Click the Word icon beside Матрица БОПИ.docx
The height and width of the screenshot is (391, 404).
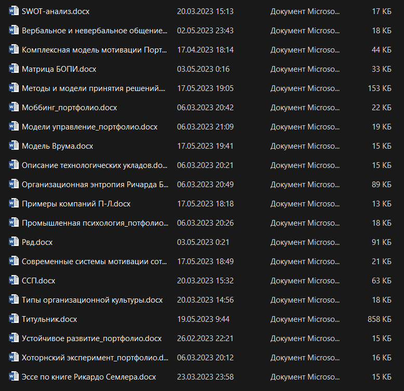14,69
